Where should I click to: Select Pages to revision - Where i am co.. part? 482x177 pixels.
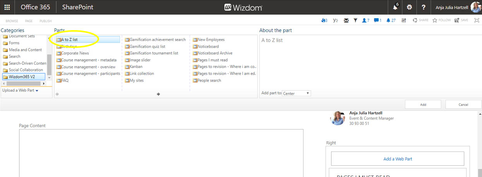tap(225, 67)
